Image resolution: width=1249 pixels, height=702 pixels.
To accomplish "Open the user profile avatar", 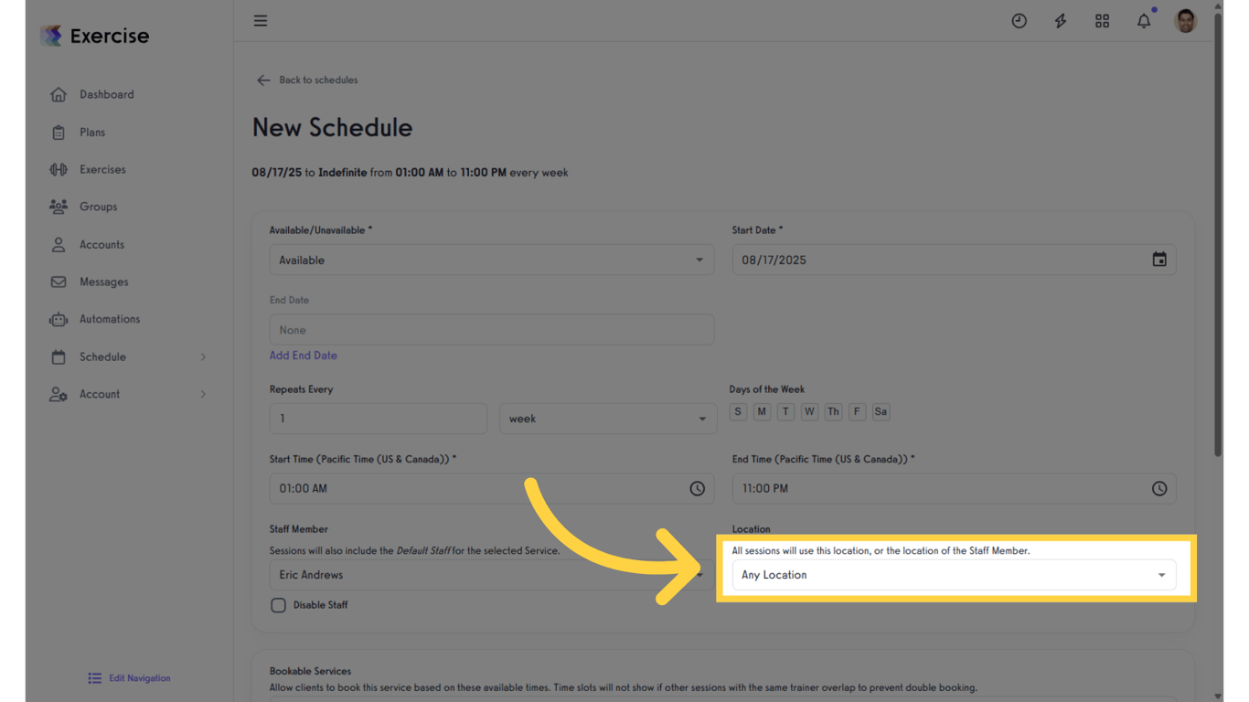I will pos(1185,21).
